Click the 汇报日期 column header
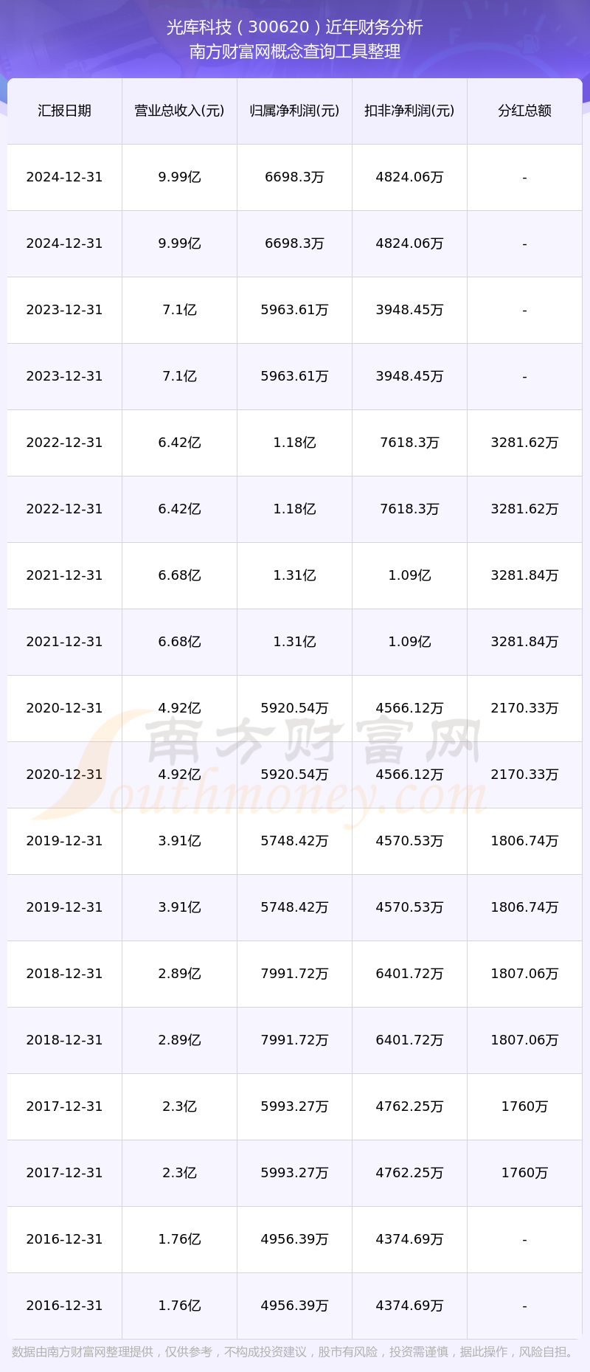This screenshot has width=590, height=1372. 64,111
